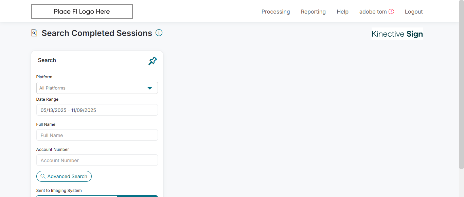464x197 pixels.
Task: Click the page's vertical scrollbar
Action: pyautogui.click(x=461, y=85)
